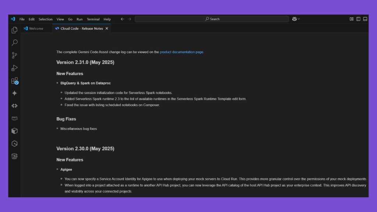This screenshot has width=377, height=212.
Task: Open the Run menu
Action: [80, 19]
